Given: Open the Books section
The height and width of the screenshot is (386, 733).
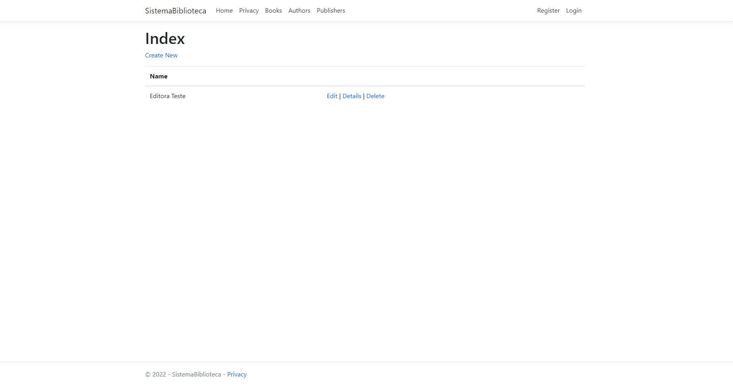Looking at the screenshot, I should point(273,10).
